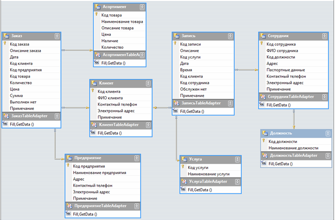The image size is (335, 220).
Task: Collapse the Заказ table with its chevron
Action: pyautogui.click(x=57, y=36)
